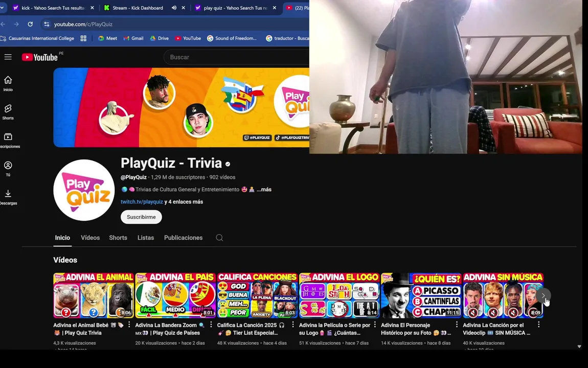Open 'Adivina El Personaje Histórico' video title
The image size is (588, 368).
416,329
